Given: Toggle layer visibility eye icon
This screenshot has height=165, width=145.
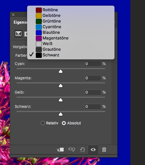Looking at the screenshot, I should 93,150.
